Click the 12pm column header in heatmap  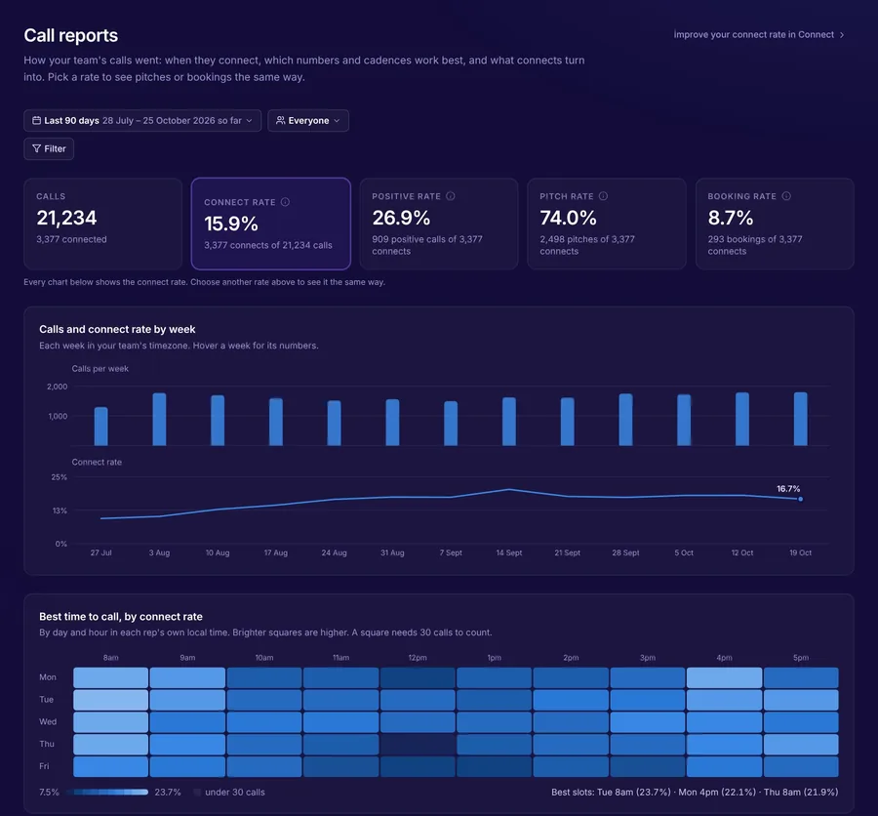point(418,658)
